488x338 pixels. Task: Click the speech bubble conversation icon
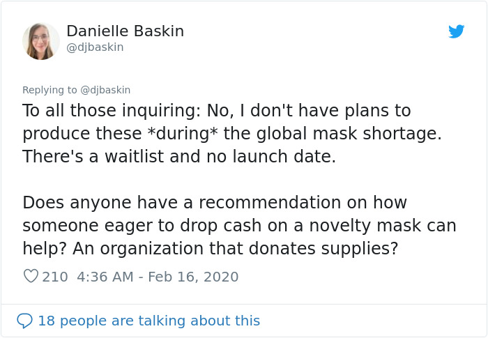point(24,321)
